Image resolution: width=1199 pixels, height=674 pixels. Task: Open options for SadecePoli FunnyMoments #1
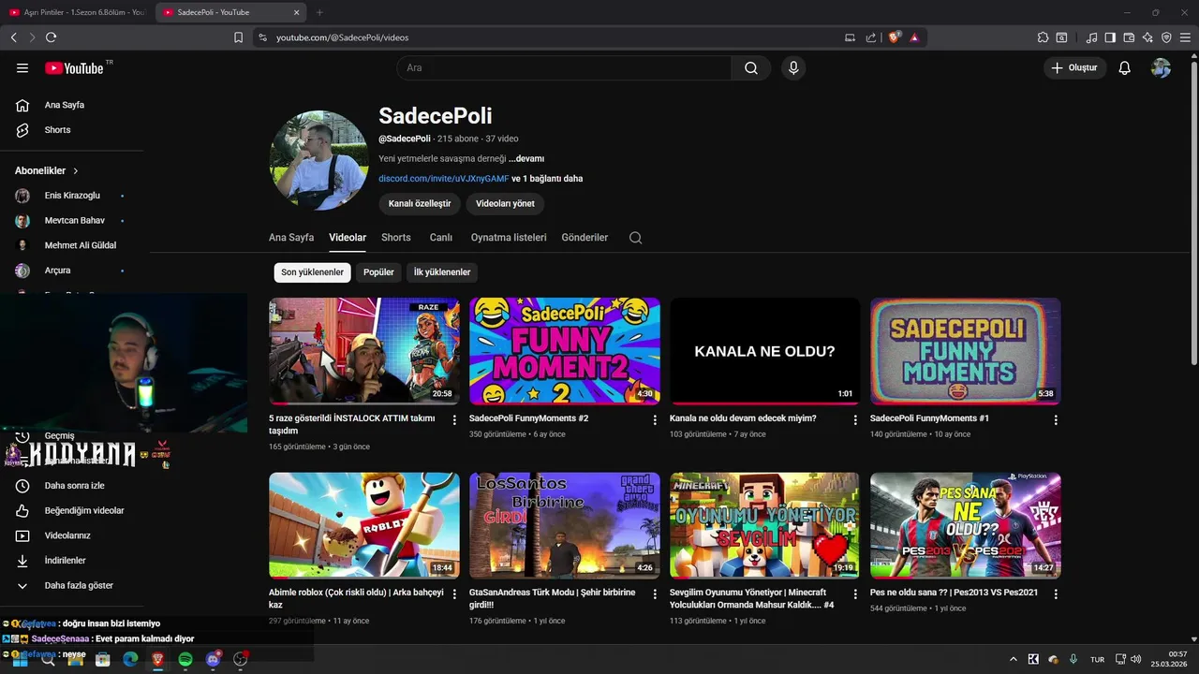tap(1056, 420)
